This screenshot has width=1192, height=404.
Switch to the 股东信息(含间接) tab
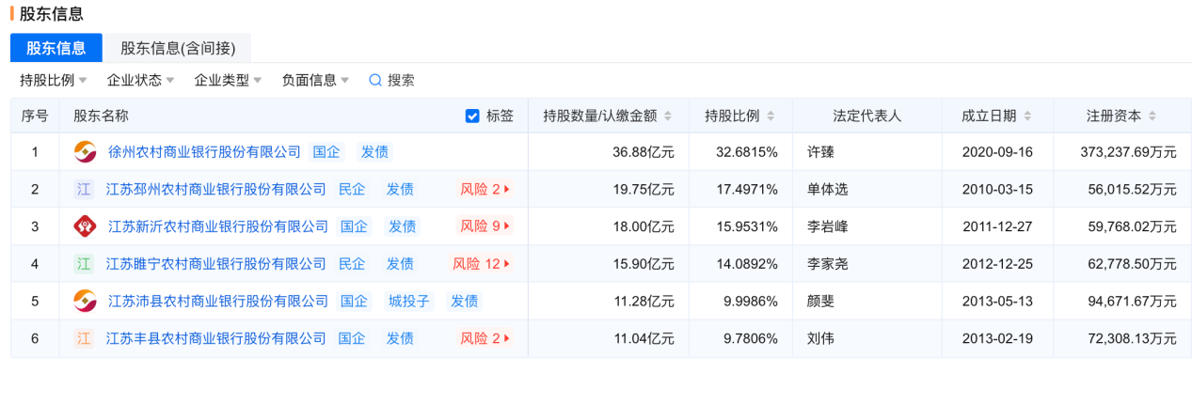click(178, 48)
